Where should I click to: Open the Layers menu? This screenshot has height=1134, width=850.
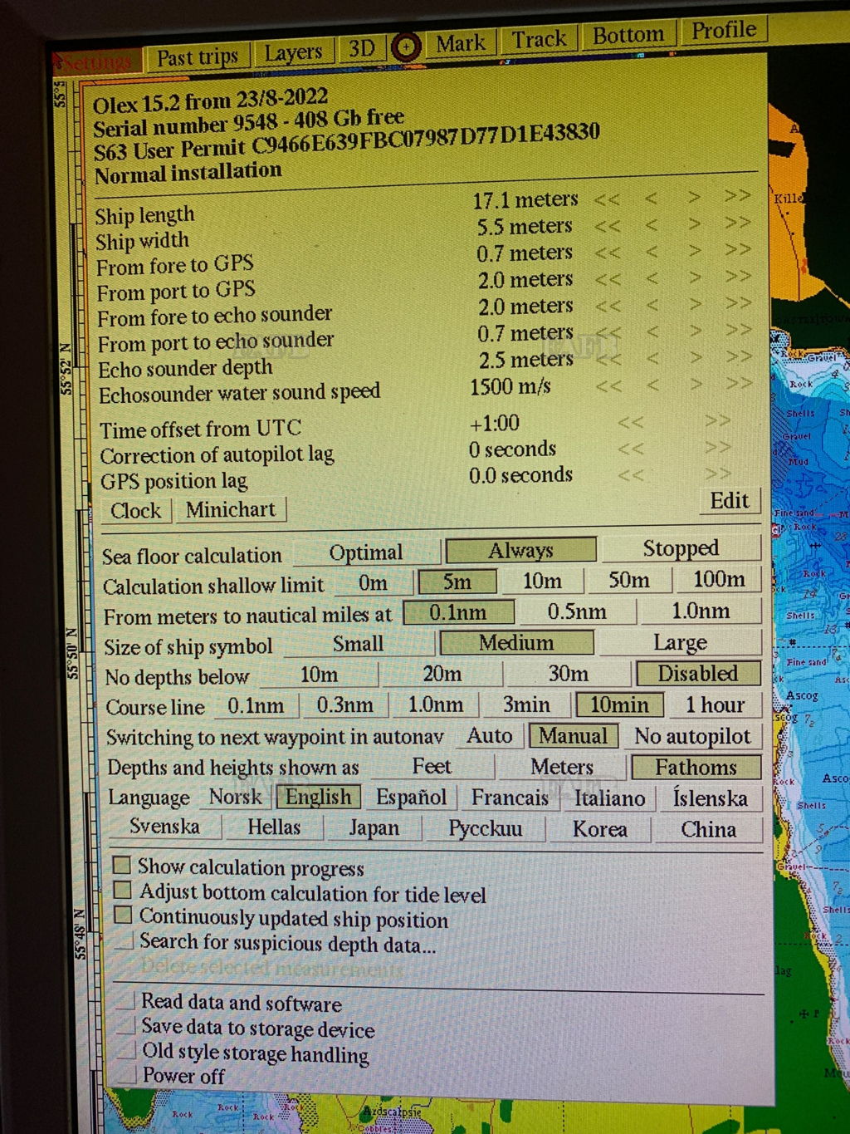pyautogui.click(x=292, y=52)
